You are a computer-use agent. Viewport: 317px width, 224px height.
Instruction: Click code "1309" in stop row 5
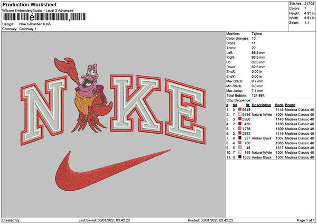[x=279, y=128]
